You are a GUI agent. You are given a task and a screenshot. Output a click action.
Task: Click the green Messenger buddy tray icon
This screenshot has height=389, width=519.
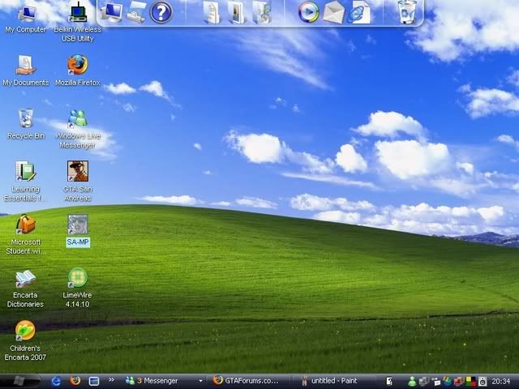point(412,382)
